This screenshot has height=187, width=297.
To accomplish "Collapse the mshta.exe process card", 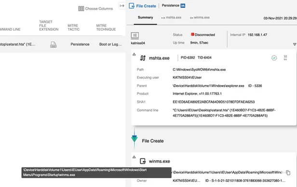I will 134,54.
